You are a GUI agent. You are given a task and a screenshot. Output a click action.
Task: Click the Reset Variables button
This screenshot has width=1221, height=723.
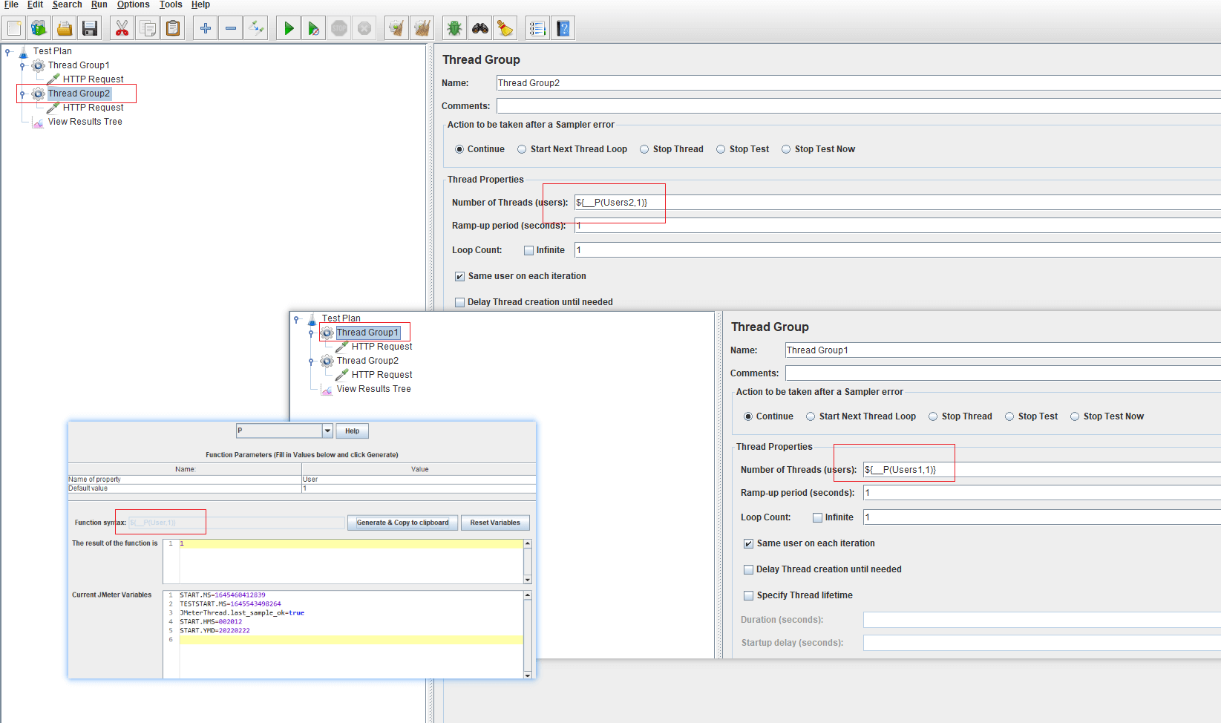[495, 523]
